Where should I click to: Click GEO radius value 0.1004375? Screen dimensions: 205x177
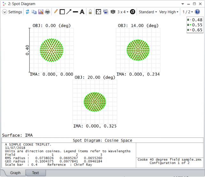(44, 161)
